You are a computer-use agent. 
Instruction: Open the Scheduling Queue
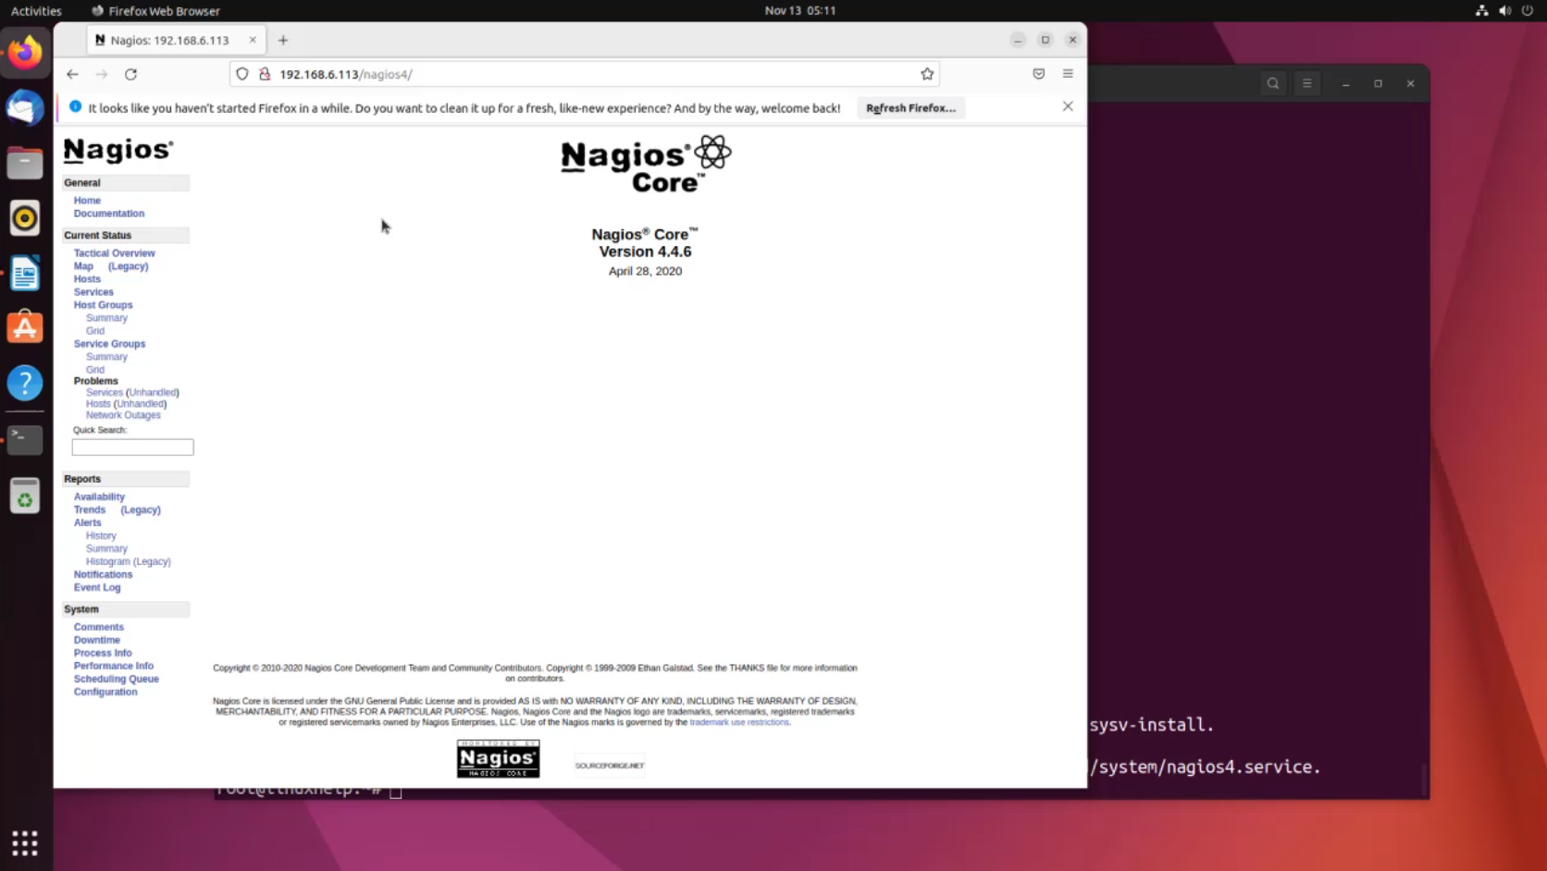click(117, 680)
